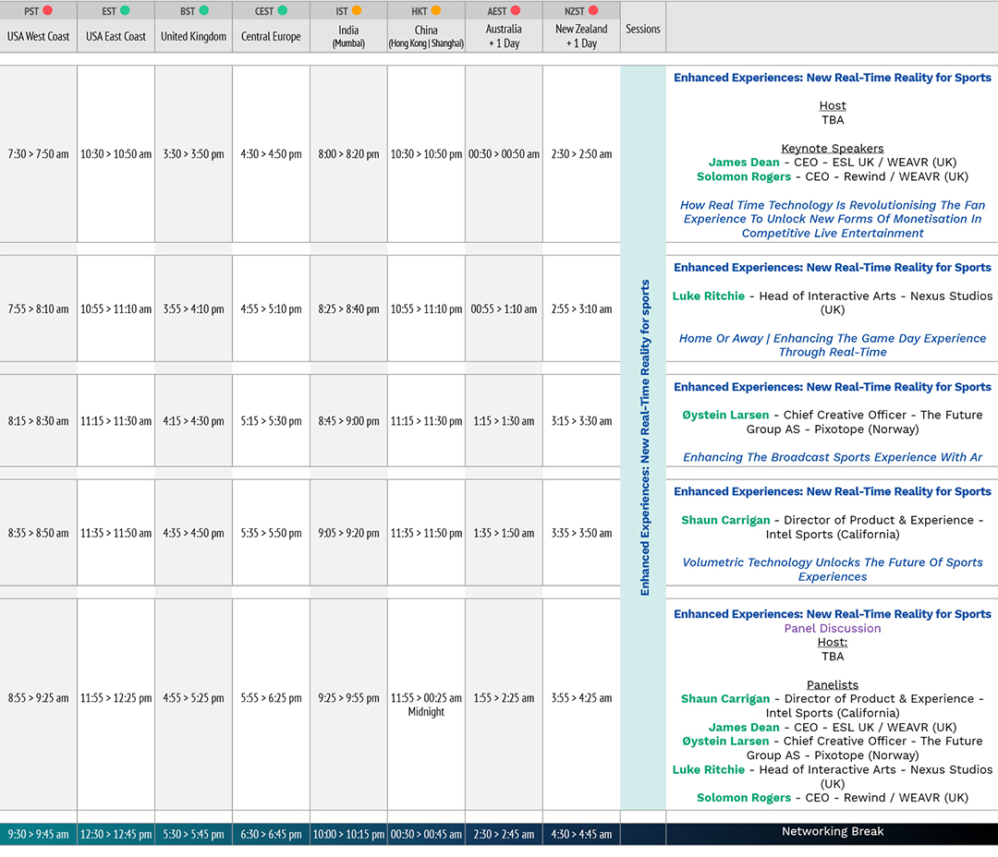The image size is (998, 857).
Task: Select HKT cell '11:55 > 00:25 am Midnight'
Action: pos(426,705)
